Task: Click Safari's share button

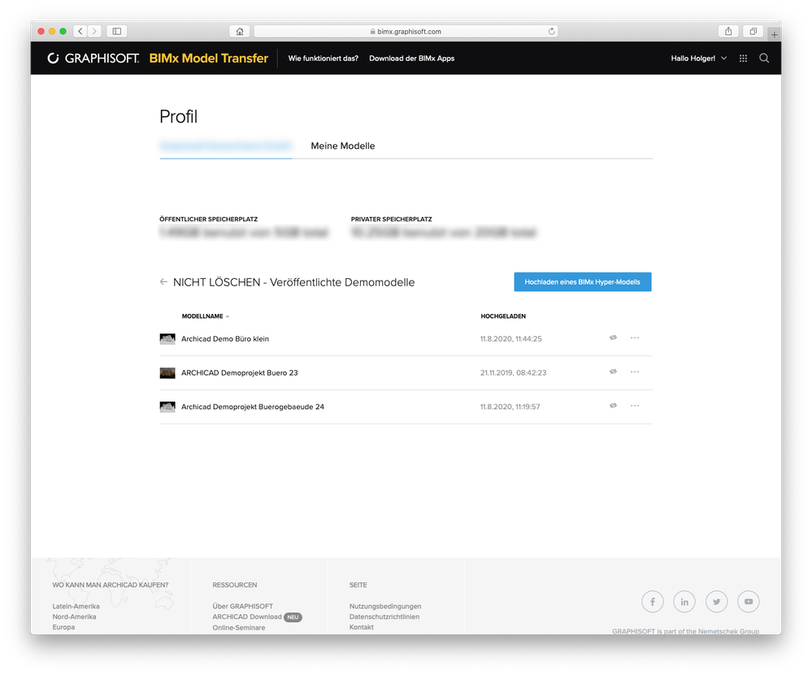Action: [728, 31]
